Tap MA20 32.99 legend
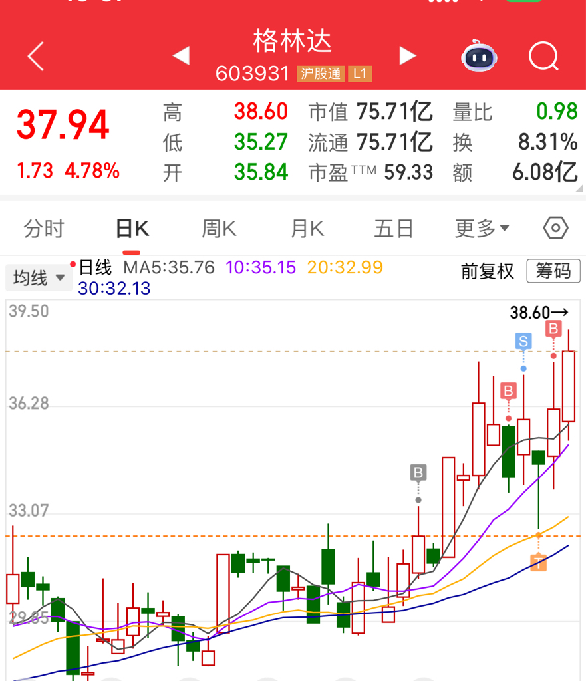This screenshot has width=586, height=681. [x=345, y=267]
